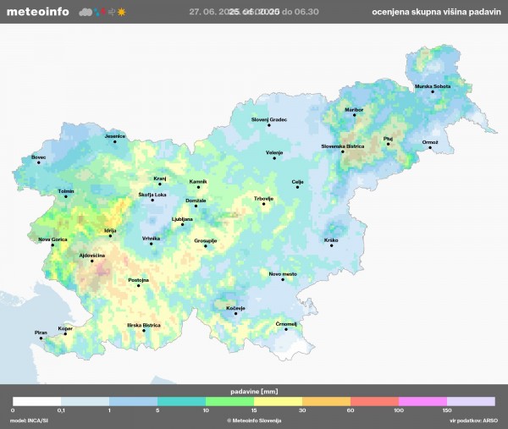Click the legend value '0,1'
508x429 pixels.
coord(61,410)
